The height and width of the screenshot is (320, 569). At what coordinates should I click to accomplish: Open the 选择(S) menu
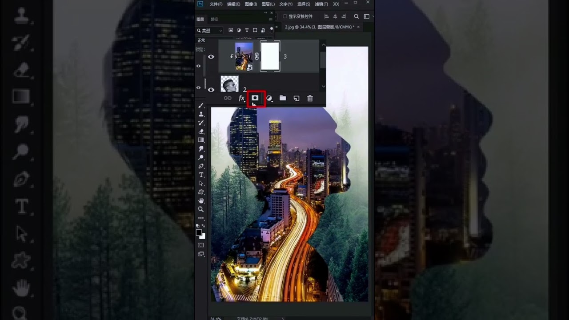[x=304, y=4]
